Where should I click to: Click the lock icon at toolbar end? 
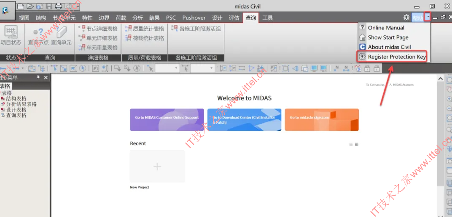click(377, 69)
